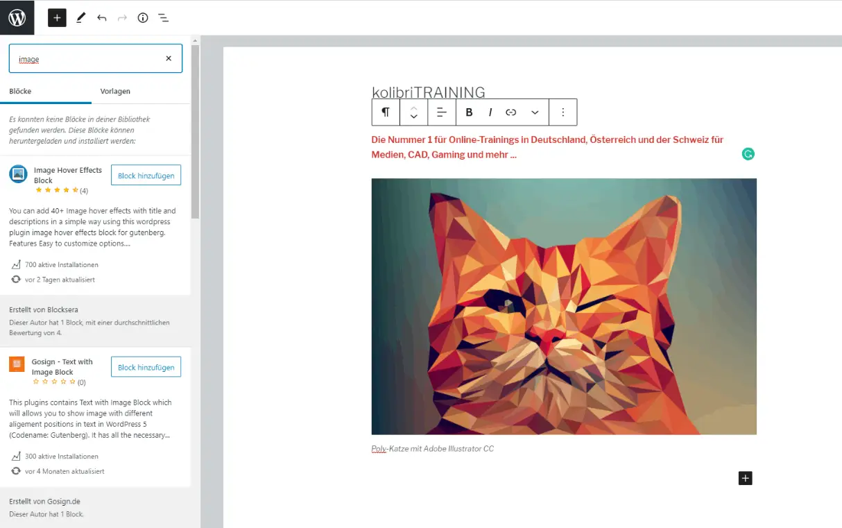Click the redo arrow icon

point(122,17)
